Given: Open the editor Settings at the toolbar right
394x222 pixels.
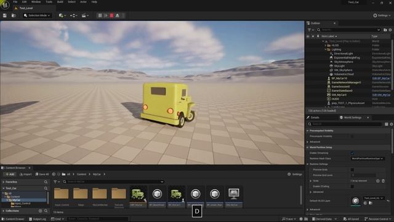Looking at the screenshot, I should tap(382, 15).
